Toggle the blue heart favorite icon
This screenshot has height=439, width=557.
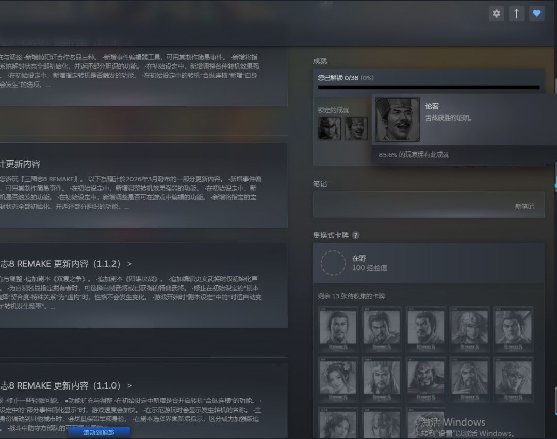coord(537,13)
